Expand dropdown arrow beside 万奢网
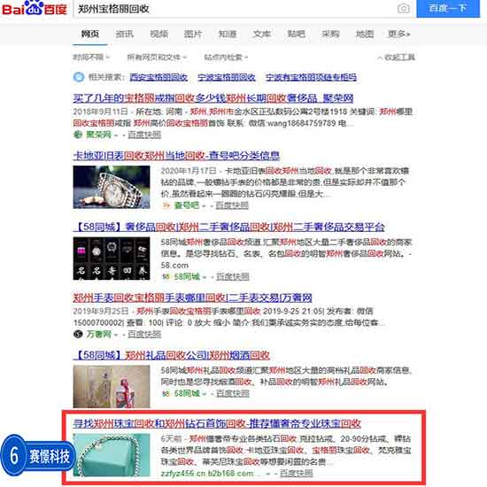 pos(116,335)
